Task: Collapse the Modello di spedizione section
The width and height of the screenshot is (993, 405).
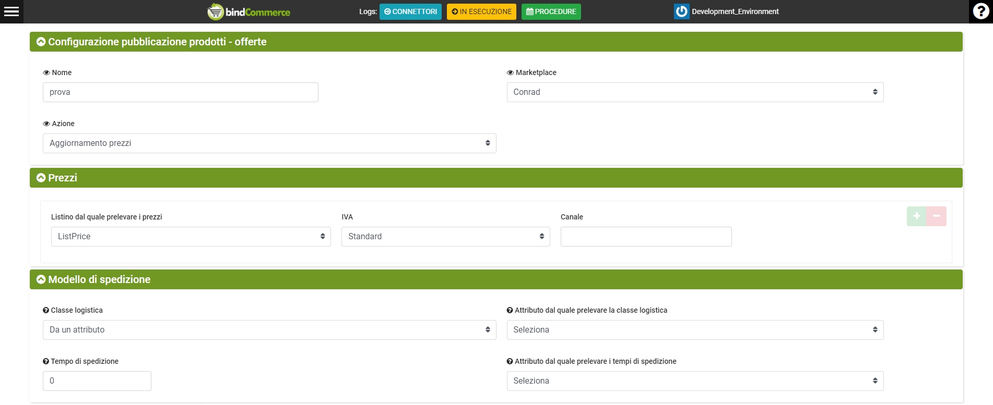Action: click(41, 279)
